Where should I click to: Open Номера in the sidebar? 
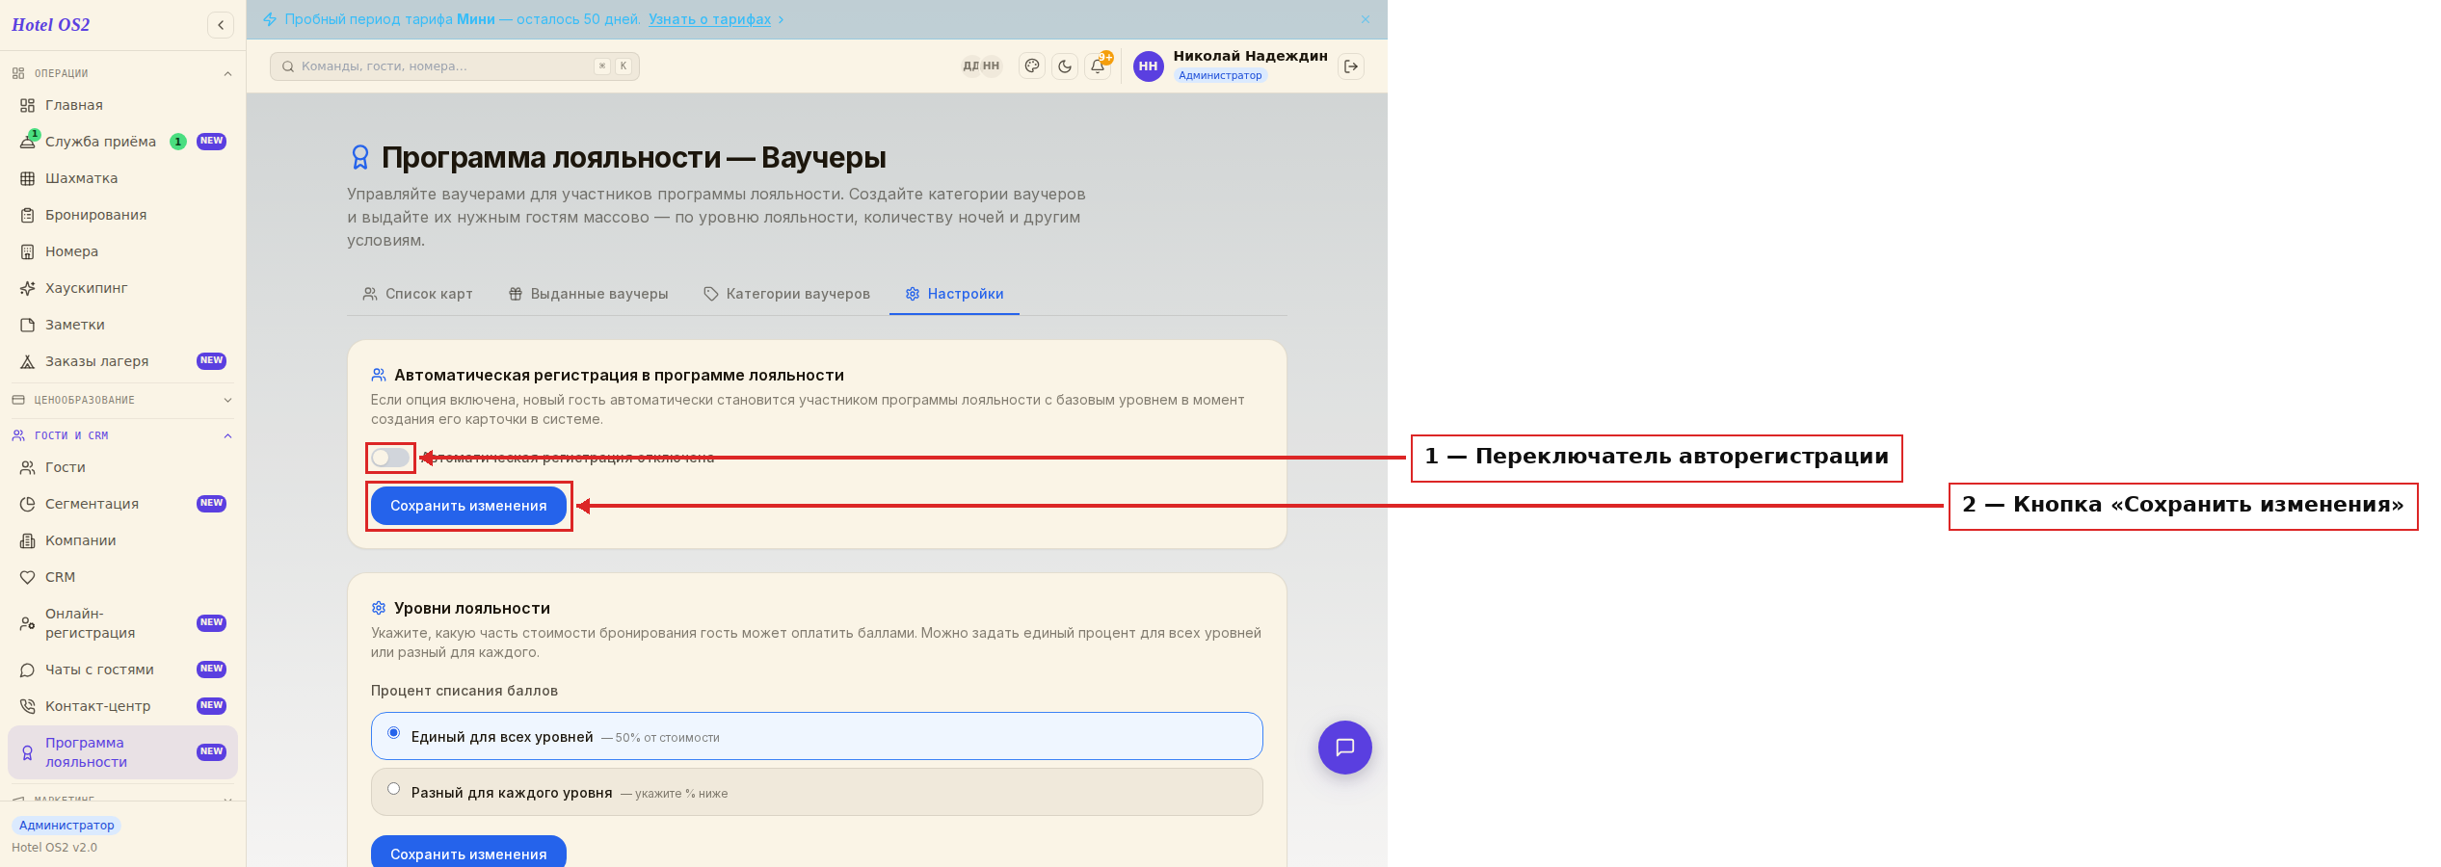(x=122, y=251)
